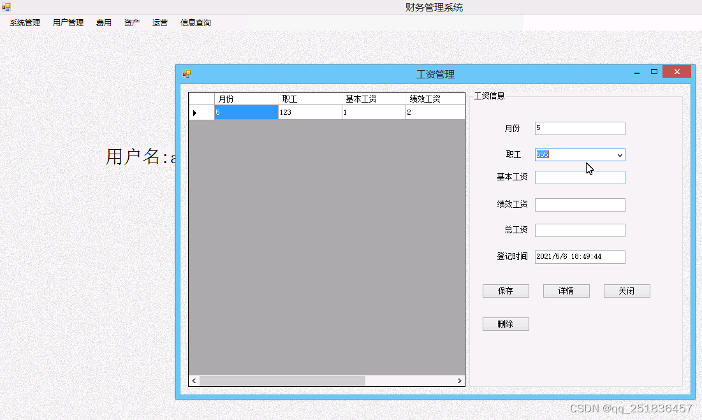This screenshot has width=702, height=420.
Task: Open the 用户管理 menu
Action: 68,22
